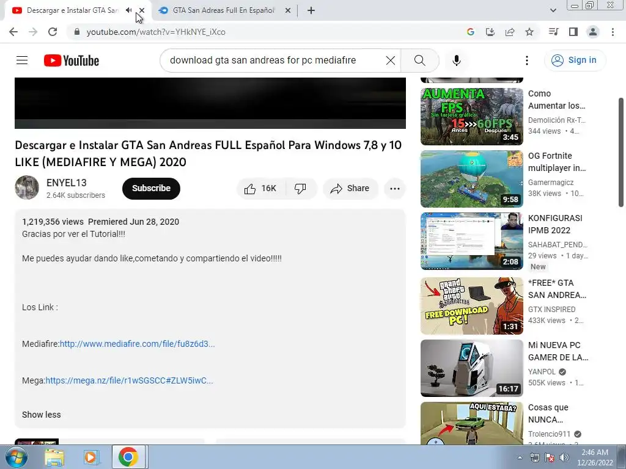Open the taskbar volume speaker icon
Viewport: 626px width, 469px height.
coord(564,457)
